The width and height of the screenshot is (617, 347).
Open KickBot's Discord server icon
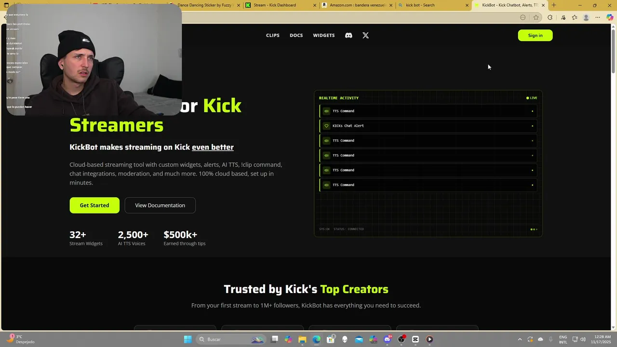pos(349,35)
